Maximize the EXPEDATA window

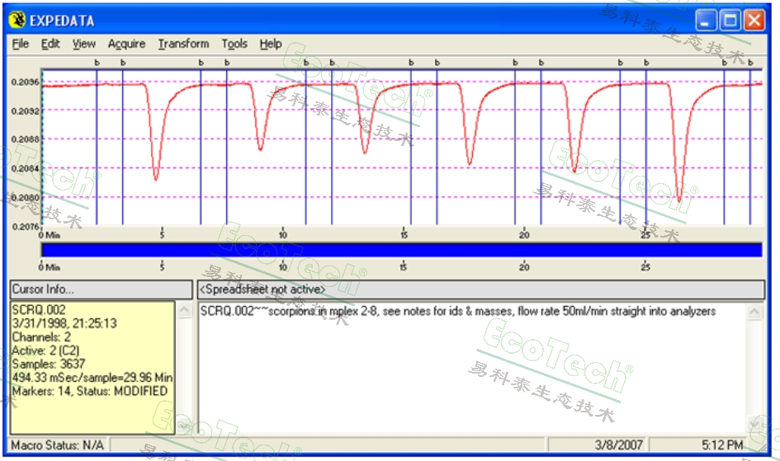pyautogui.click(x=730, y=20)
